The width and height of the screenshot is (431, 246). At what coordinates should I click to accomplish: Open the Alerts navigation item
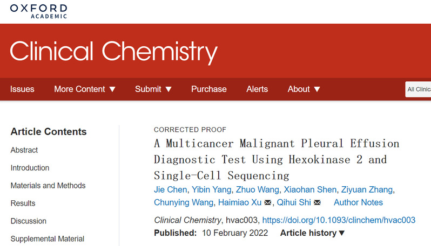click(x=257, y=89)
